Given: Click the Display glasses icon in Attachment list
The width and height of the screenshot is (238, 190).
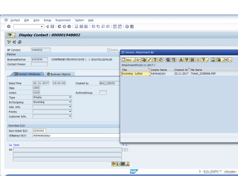Looking at the screenshot, I should point(138,60).
